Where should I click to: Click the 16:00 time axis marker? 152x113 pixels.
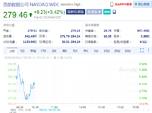click(x=136, y=107)
